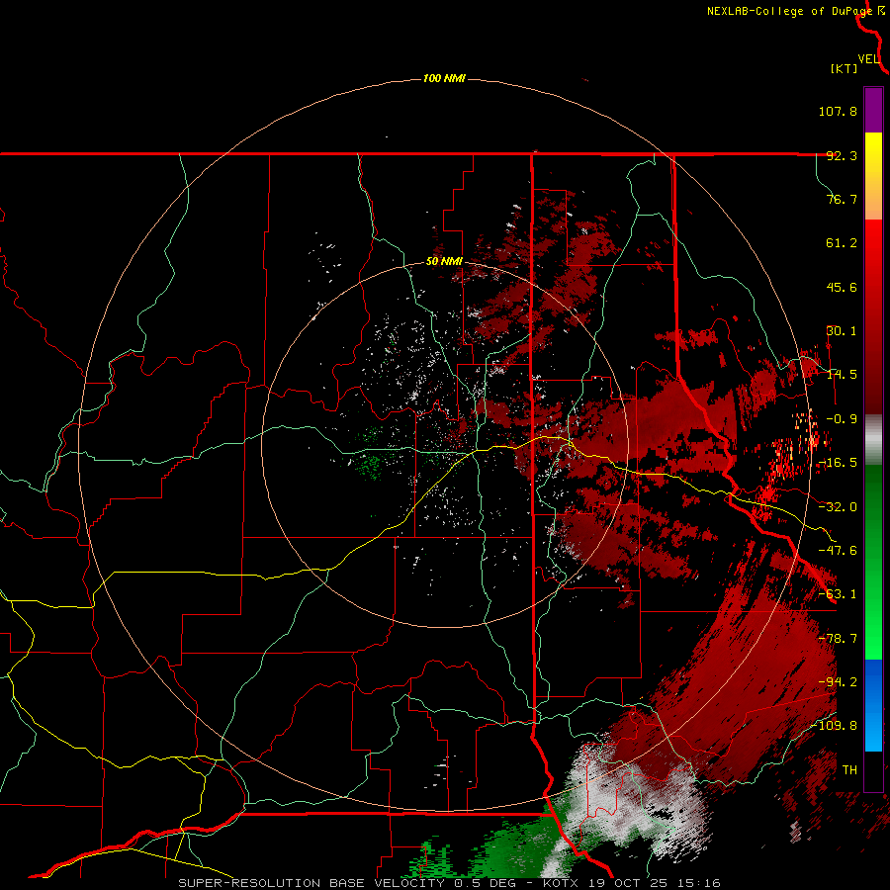
Task: Click the -63.1 legend value
Action: (838, 594)
